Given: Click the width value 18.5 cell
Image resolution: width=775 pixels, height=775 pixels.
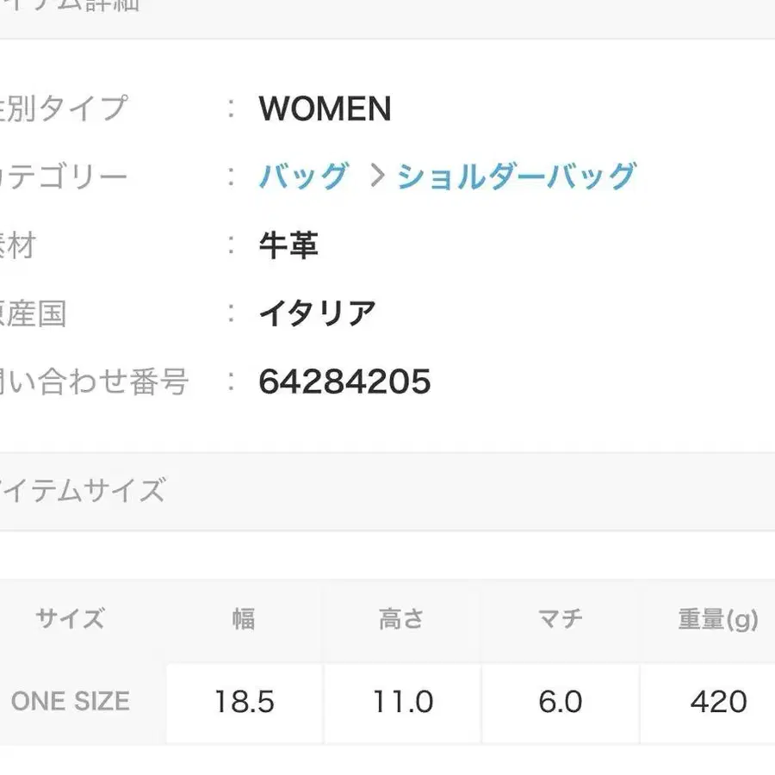Looking at the screenshot, I should click(245, 702).
